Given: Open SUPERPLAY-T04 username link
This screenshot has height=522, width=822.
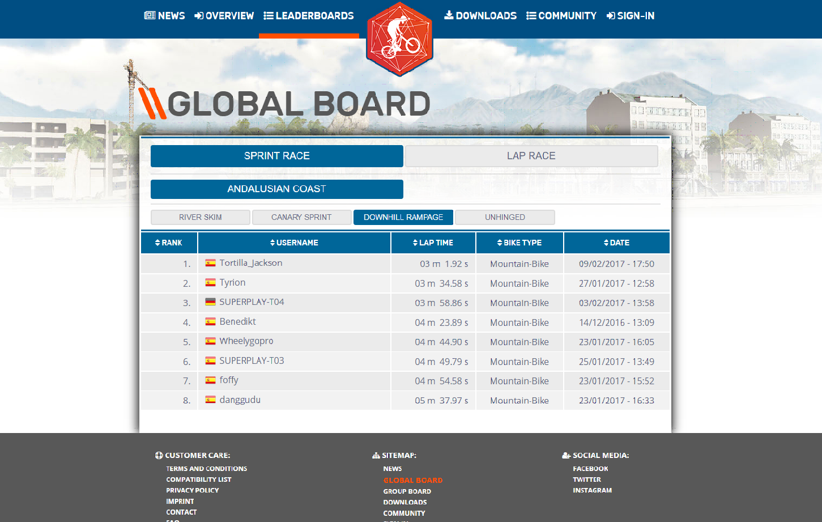Looking at the screenshot, I should tap(252, 302).
